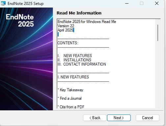The image size is (166, 126).
Task: Close the EndNote 2025 Setup window
Action: (157, 3)
